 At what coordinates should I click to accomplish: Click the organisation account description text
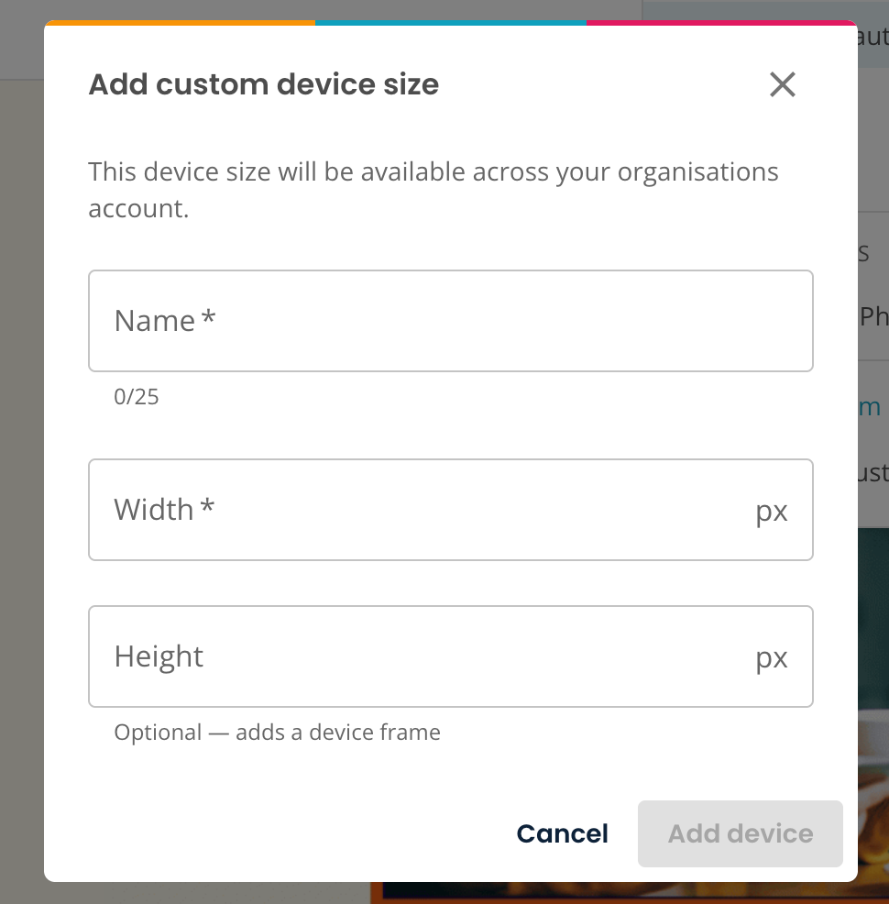click(434, 190)
